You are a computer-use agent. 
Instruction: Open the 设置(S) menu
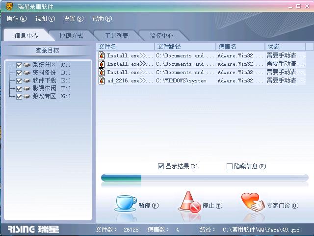click(74, 19)
